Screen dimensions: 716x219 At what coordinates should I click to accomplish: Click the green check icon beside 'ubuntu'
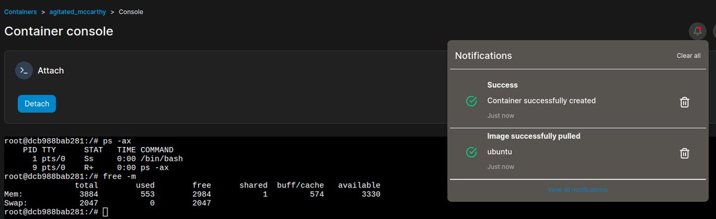pos(471,152)
